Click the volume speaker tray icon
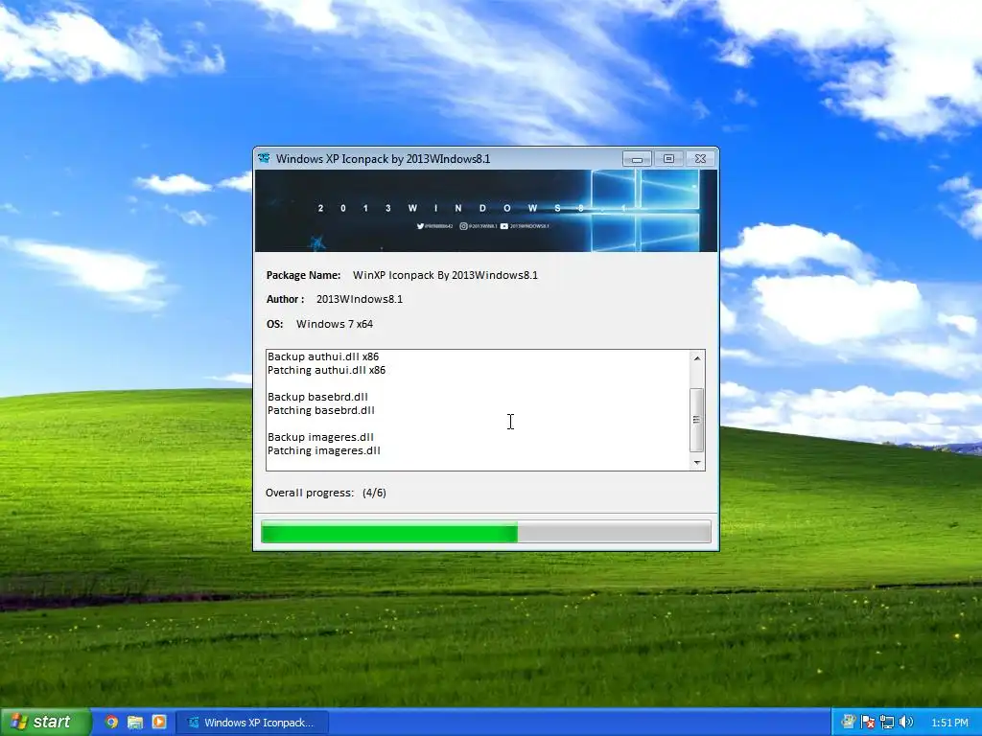The height and width of the screenshot is (736, 982). (x=905, y=723)
